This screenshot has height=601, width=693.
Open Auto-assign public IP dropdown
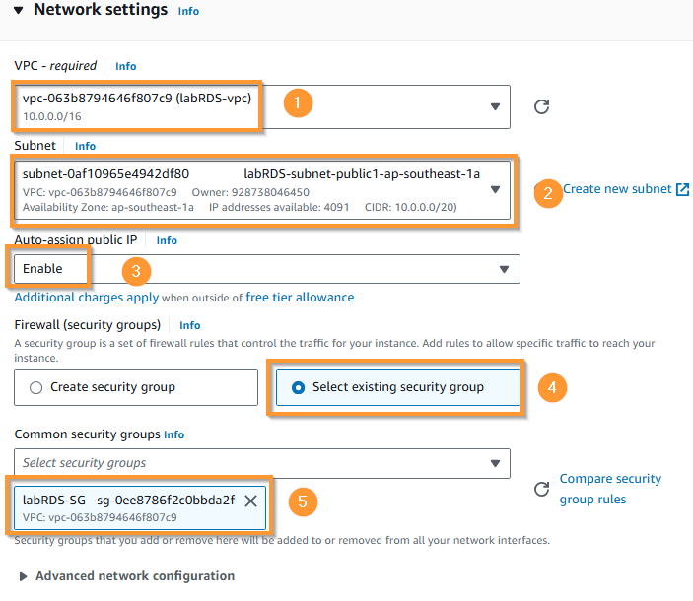pos(504,269)
